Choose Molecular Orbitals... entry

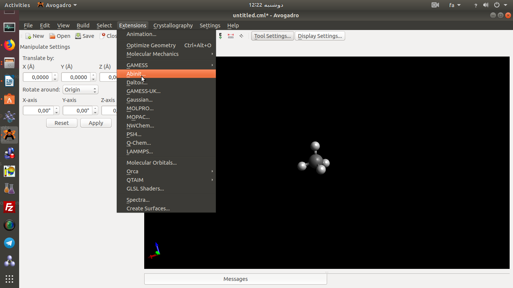pos(166,163)
